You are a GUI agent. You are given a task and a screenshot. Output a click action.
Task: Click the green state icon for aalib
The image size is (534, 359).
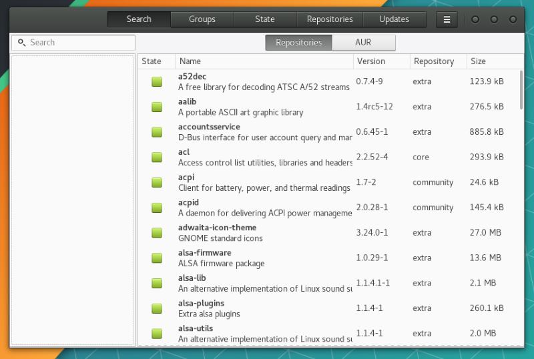click(x=157, y=107)
